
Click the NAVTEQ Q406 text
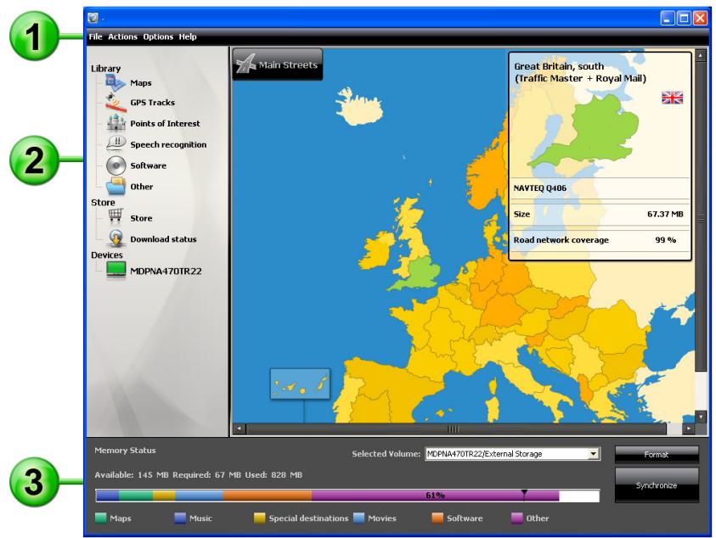tap(539, 188)
